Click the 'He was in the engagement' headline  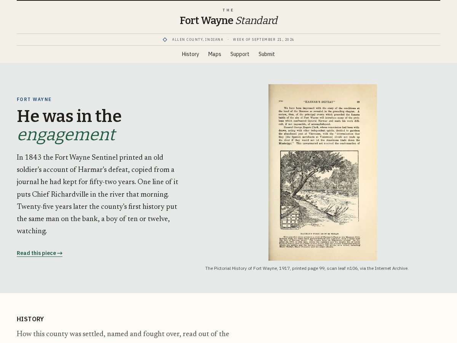point(69,125)
